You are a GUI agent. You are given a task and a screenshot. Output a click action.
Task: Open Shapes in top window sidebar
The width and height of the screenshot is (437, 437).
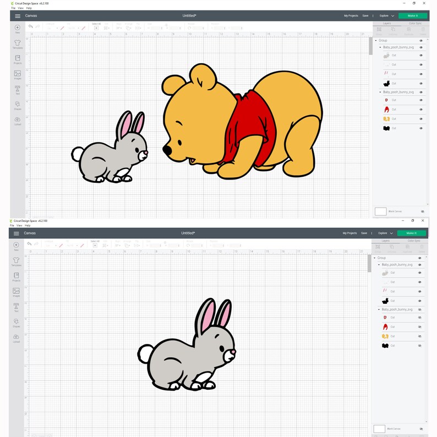point(17,104)
